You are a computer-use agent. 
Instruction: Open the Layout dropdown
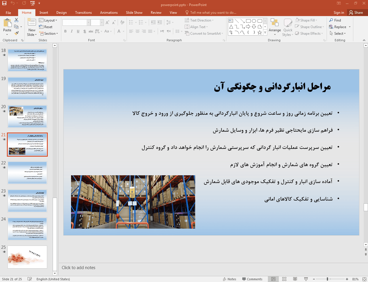pyautogui.click(x=48, y=20)
